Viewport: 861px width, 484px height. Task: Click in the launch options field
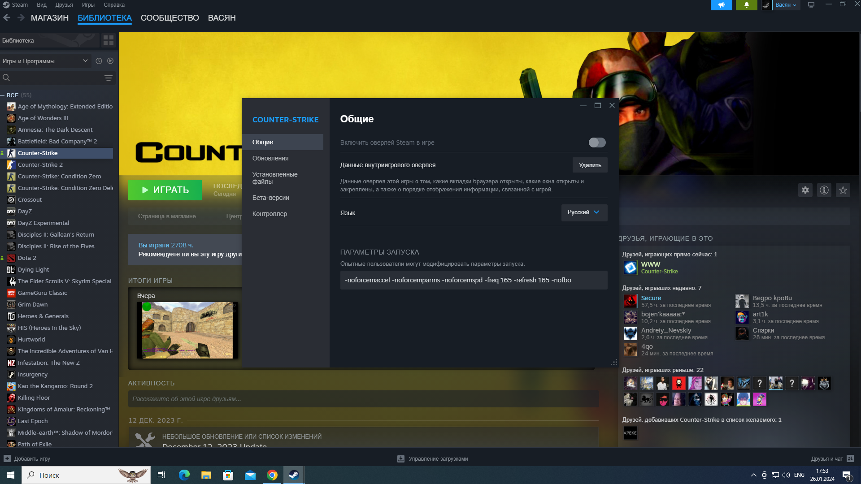point(474,280)
